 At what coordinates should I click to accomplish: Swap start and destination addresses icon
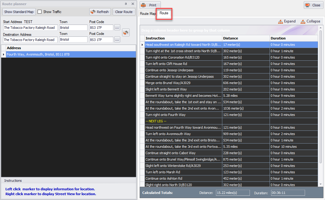[126, 32]
